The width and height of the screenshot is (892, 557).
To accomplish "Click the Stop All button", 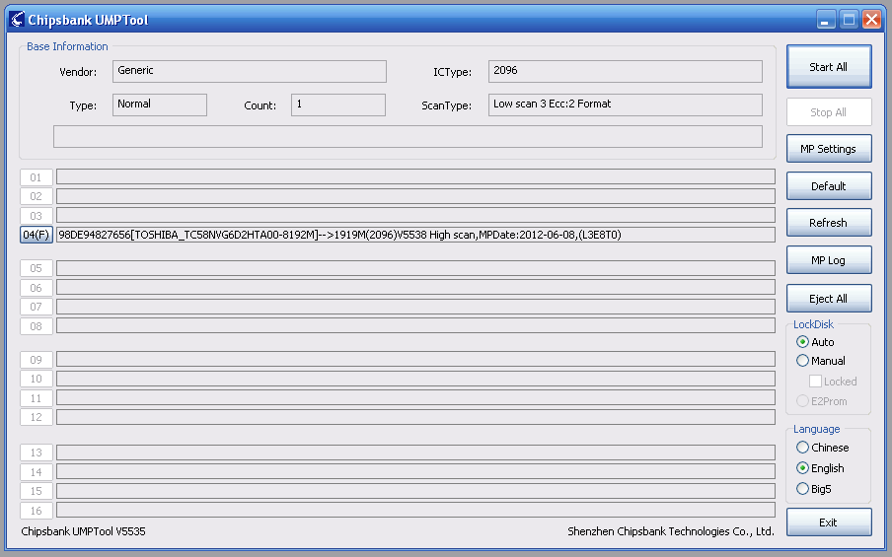I will [x=829, y=112].
